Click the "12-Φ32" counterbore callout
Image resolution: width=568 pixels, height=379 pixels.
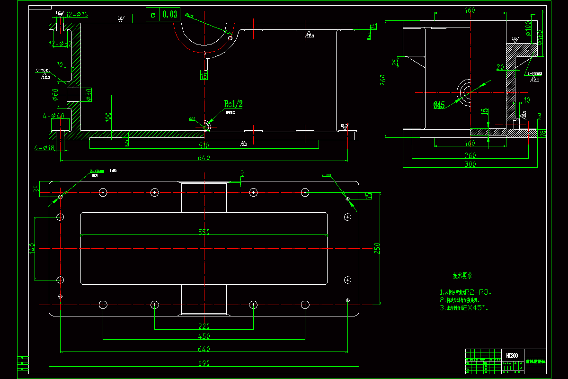coord(60,44)
